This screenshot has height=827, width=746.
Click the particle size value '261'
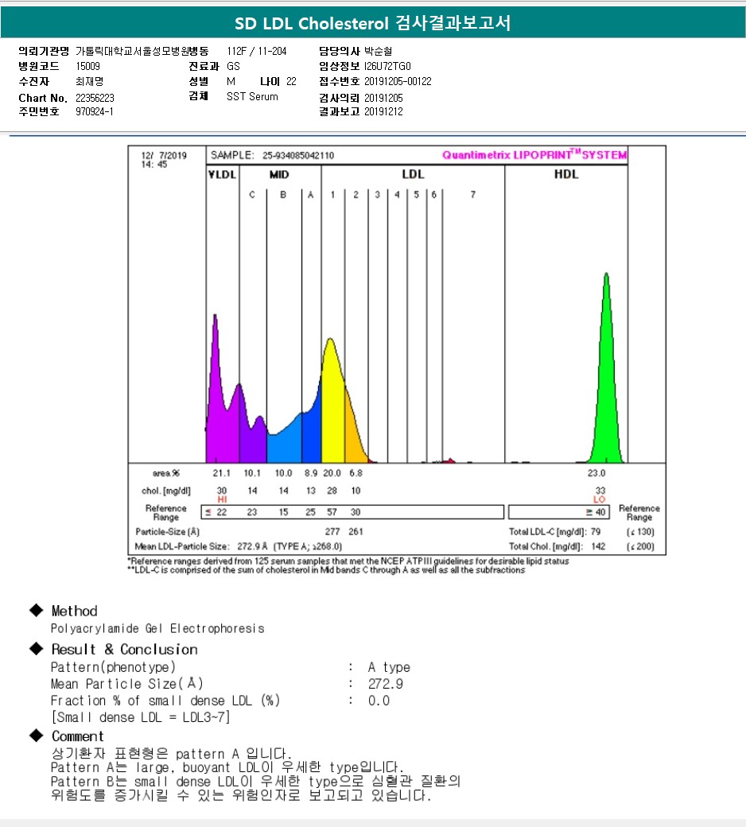coord(356,532)
